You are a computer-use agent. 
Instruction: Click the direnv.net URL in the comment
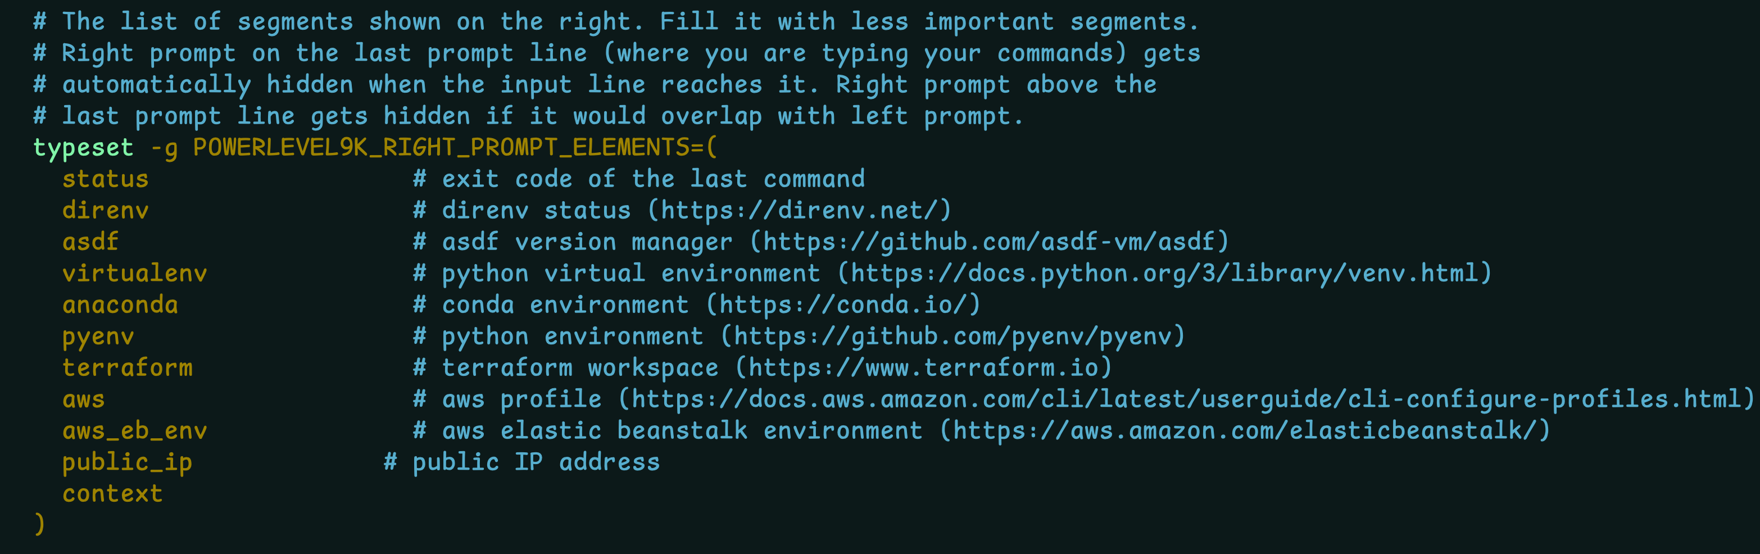tap(800, 210)
